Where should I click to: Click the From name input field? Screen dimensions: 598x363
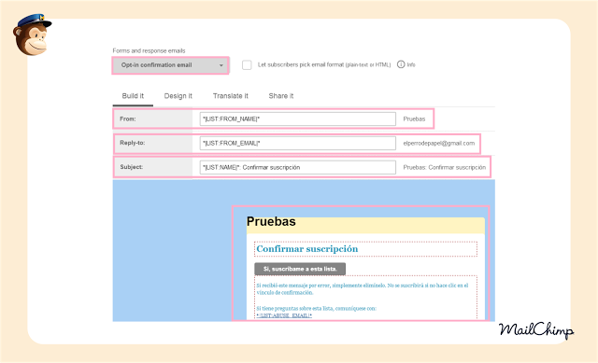point(298,119)
